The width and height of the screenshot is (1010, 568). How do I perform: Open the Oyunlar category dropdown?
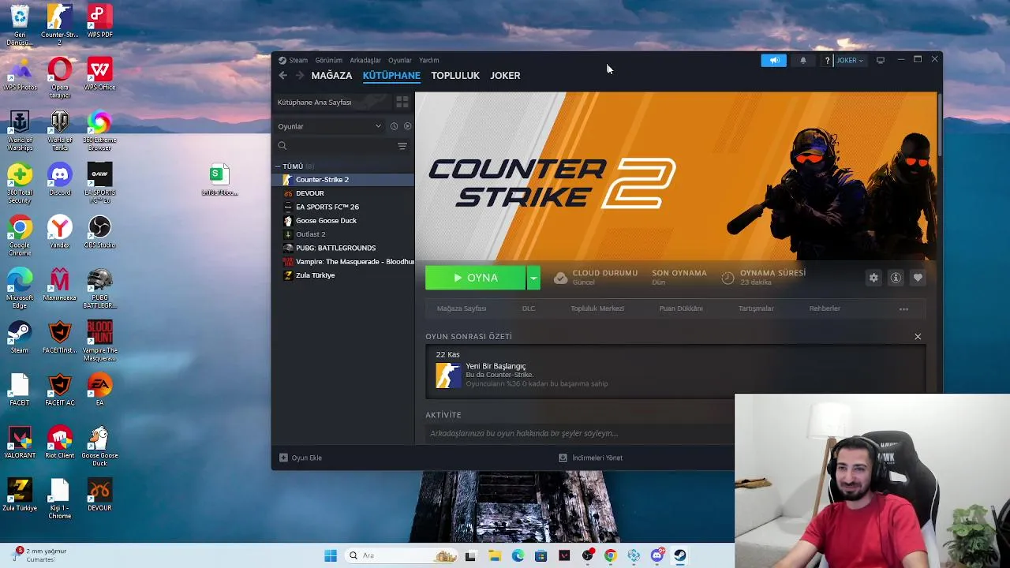point(330,126)
